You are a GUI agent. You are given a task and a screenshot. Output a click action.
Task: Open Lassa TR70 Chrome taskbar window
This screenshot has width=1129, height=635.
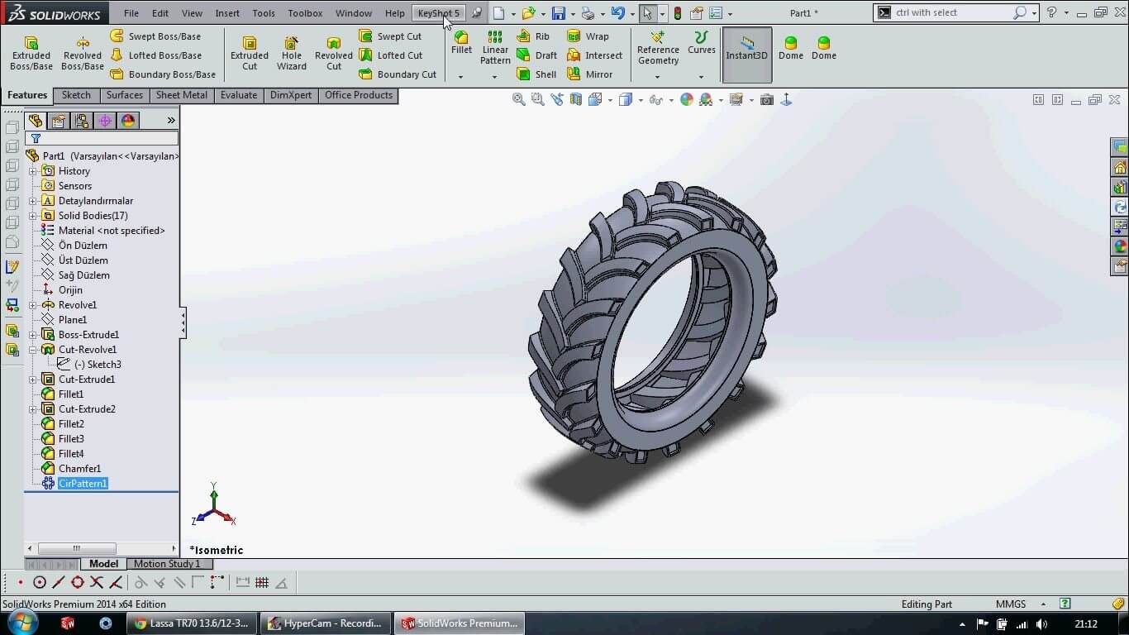[192, 623]
